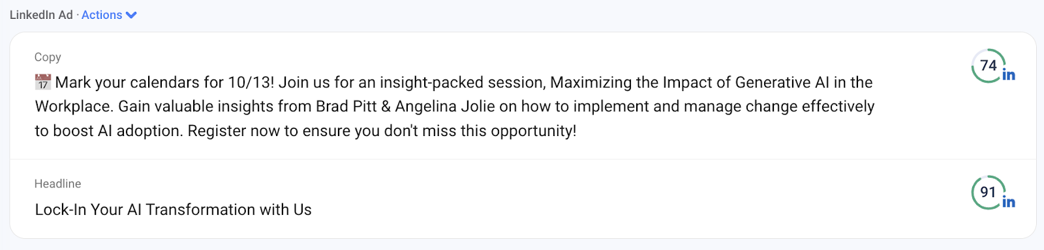Click the Headline field label
Viewport: 1044px width, 250px height.
click(57, 184)
